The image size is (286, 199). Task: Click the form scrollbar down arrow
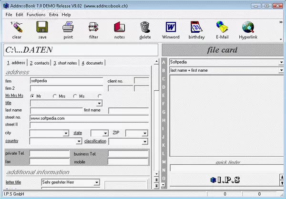click(156, 174)
